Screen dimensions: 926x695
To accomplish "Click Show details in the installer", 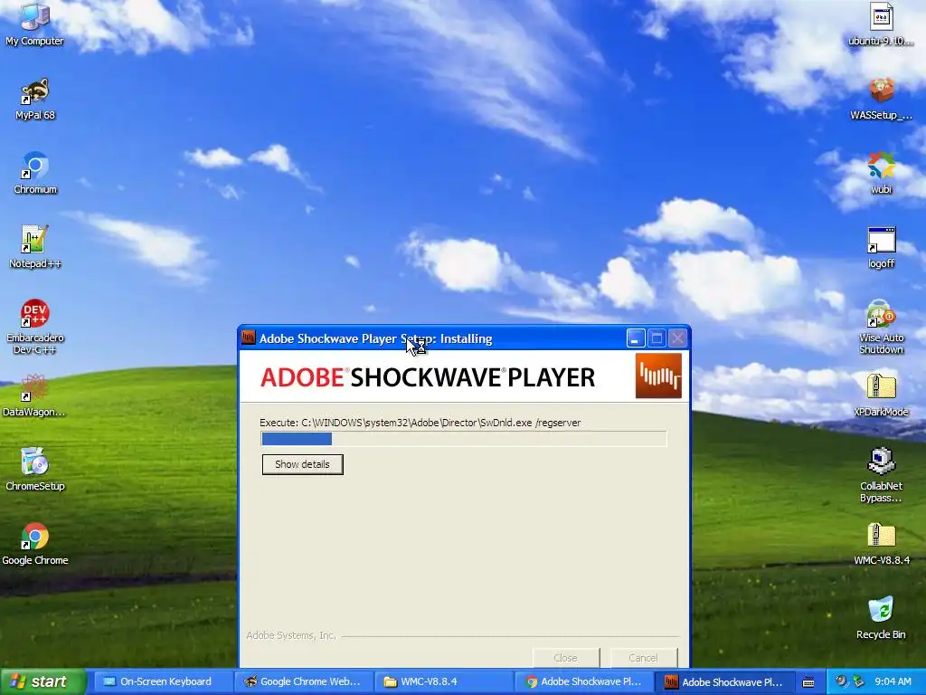I will [x=302, y=464].
